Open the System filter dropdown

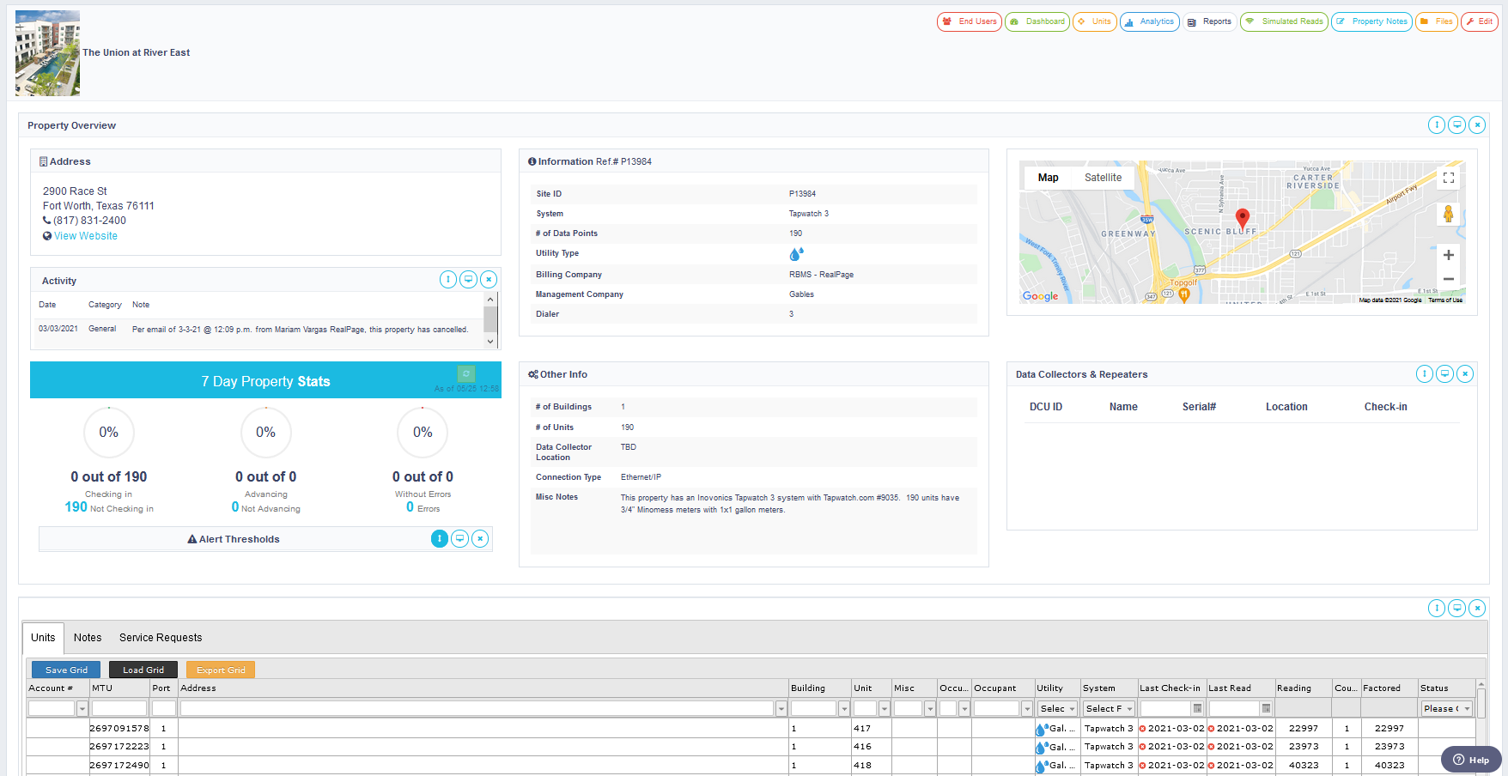coord(1108,708)
